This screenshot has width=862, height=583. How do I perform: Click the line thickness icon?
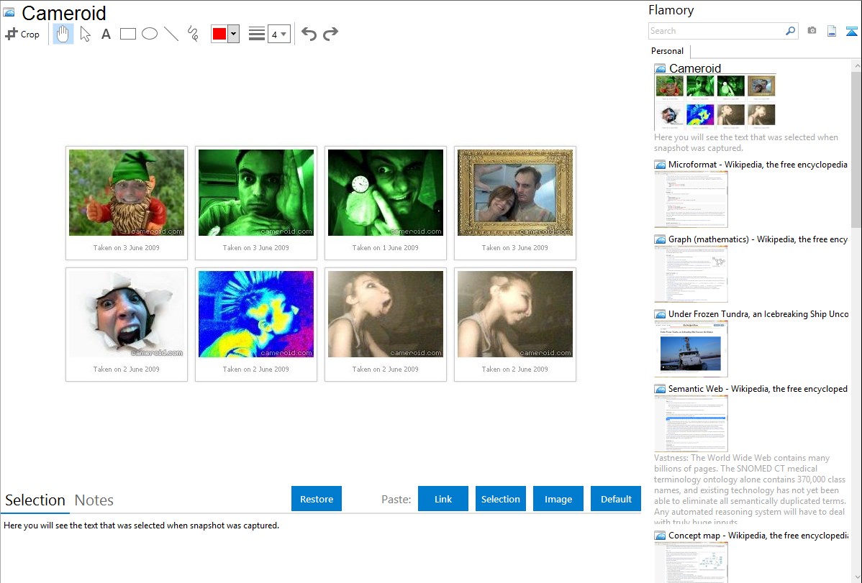tap(257, 34)
